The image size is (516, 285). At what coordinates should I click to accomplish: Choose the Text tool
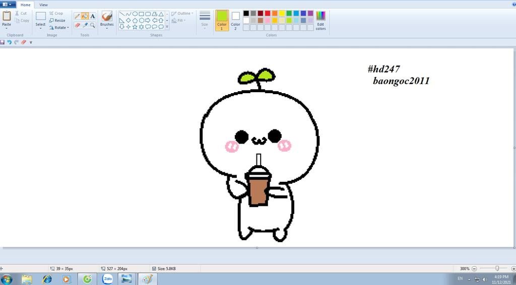click(x=93, y=16)
